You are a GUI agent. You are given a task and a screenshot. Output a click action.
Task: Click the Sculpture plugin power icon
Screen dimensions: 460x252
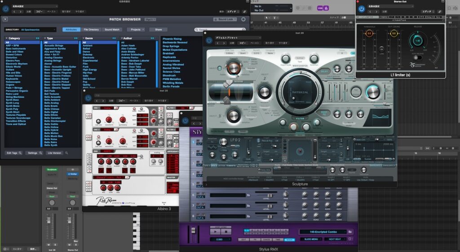click(209, 40)
